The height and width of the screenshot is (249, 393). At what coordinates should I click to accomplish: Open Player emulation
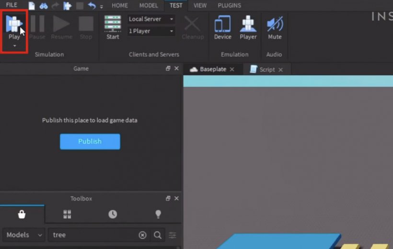click(x=248, y=27)
